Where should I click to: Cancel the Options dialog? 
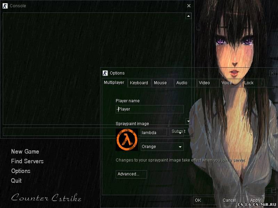click(232, 200)
